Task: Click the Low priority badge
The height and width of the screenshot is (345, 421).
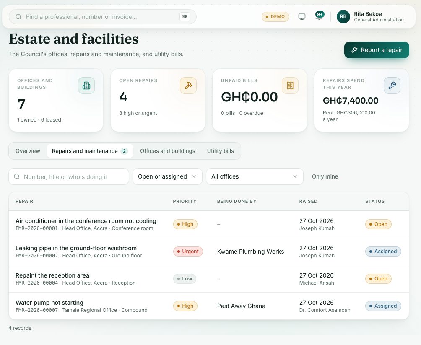Action: point(185,279)
